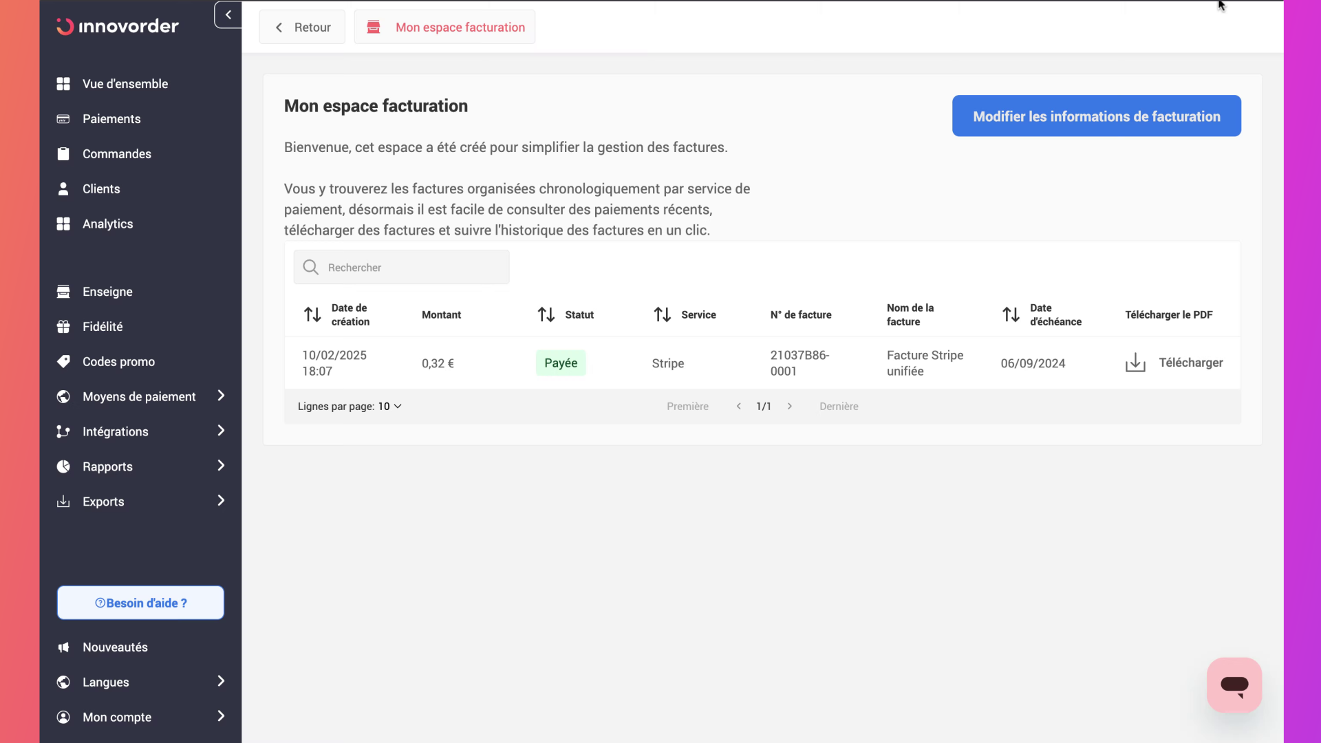Collapse the sidebar with arrow button
Viewport: 1321px width, 743px height.
pyautogui.click(x=228, y=14)
